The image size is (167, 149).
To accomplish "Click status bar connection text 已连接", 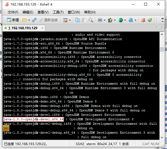I will (x=26, y=144).
